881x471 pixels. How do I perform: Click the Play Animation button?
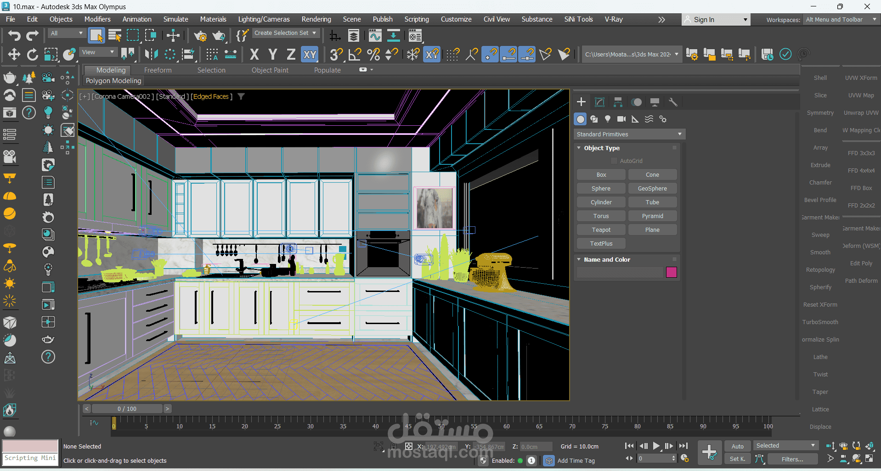pyautogui.click(x=656, y=446)
